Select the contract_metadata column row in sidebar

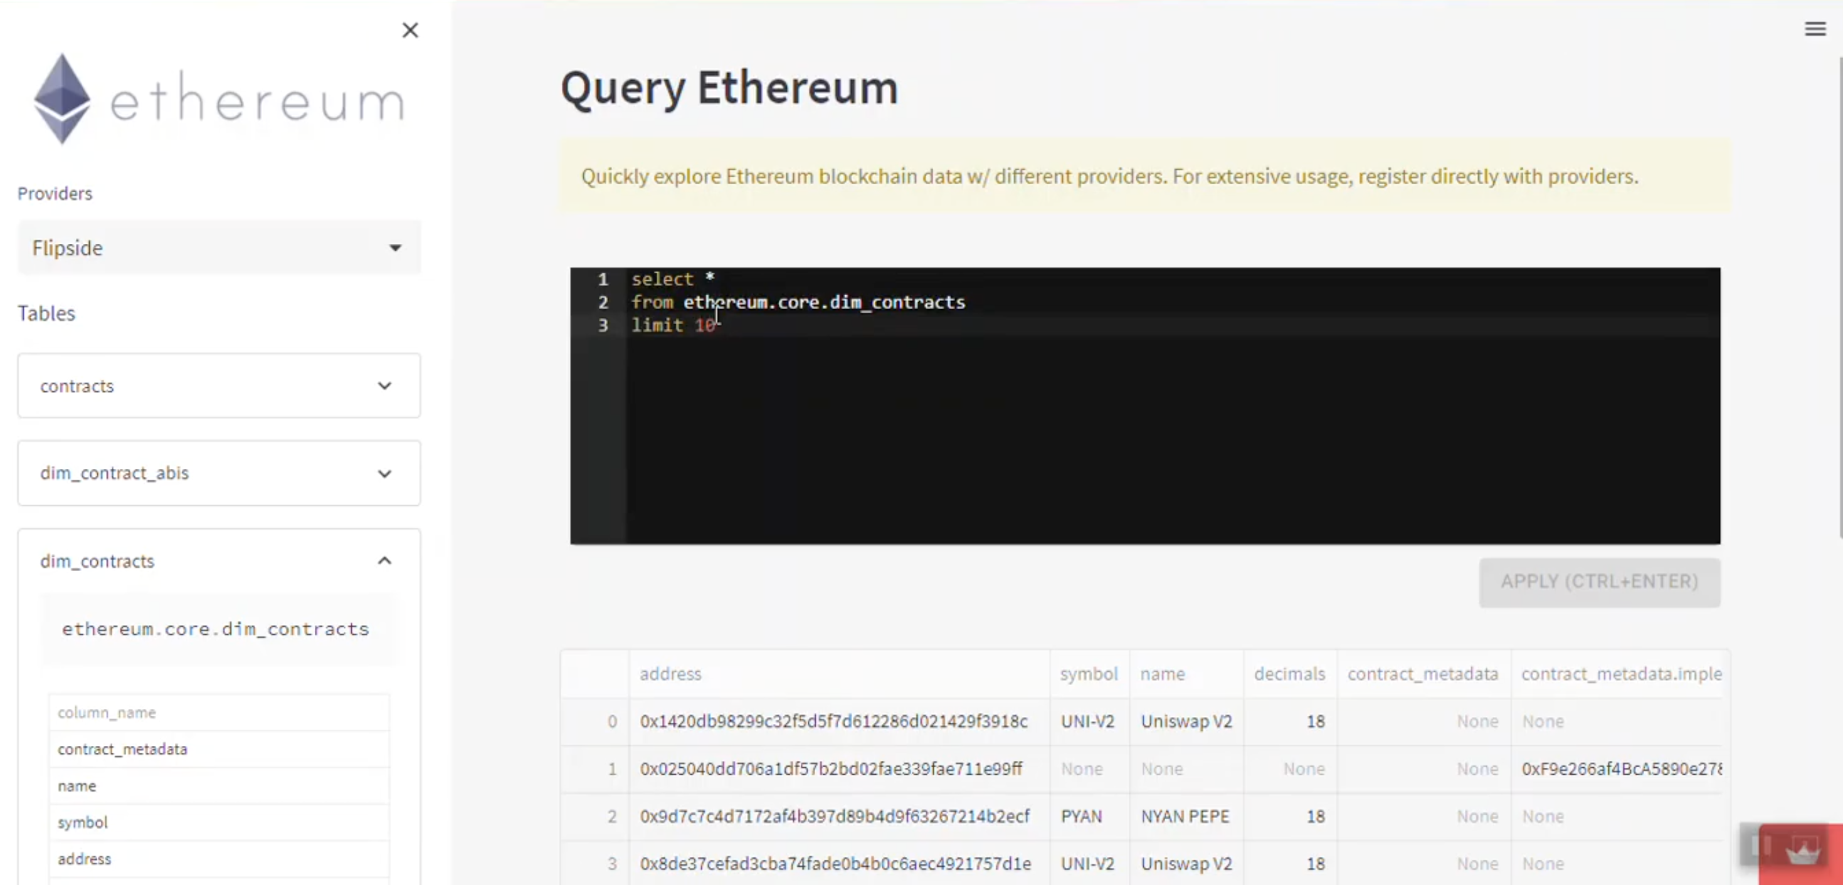[x=219, y=749]
